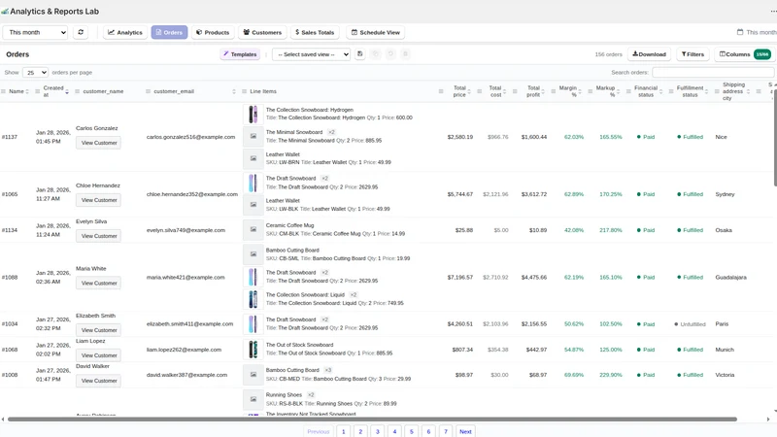Click drag handle icon of Name column
Viewport: 777px width, 437px height.
(4, 91)
